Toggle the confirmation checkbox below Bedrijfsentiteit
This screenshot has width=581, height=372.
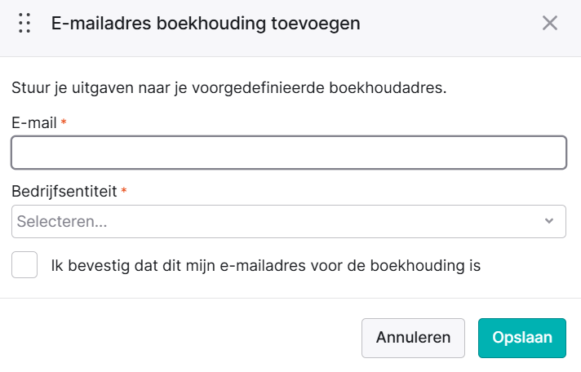24,264
